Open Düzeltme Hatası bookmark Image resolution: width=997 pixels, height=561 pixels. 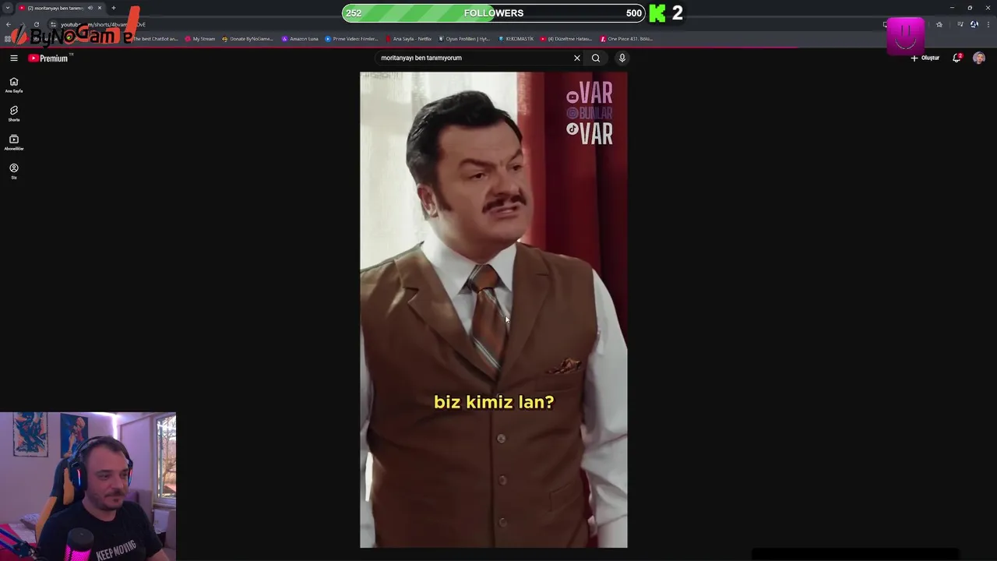pos(566,38)
